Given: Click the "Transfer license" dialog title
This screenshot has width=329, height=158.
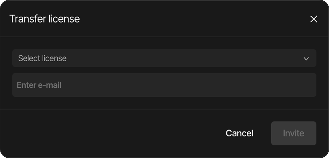Looking at the screenshot, I should tap(44, 19).
